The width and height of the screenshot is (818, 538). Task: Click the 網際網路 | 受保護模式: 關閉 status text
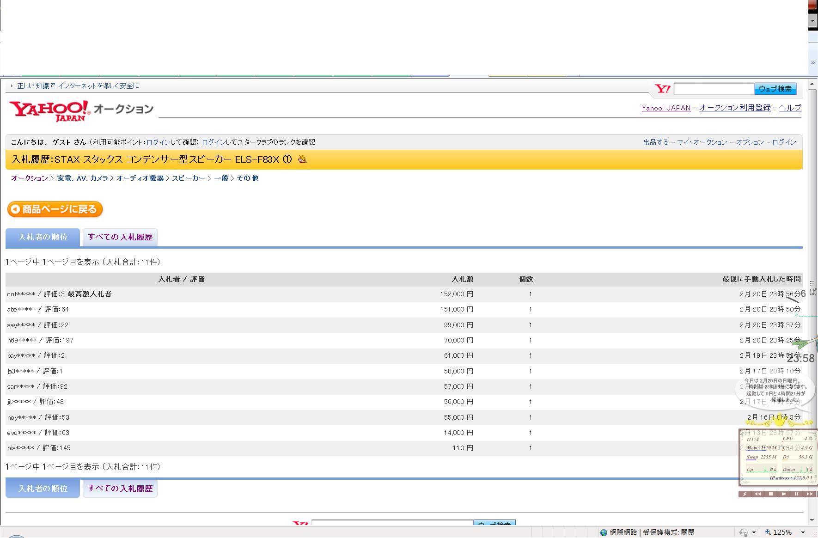coord(652,532)
